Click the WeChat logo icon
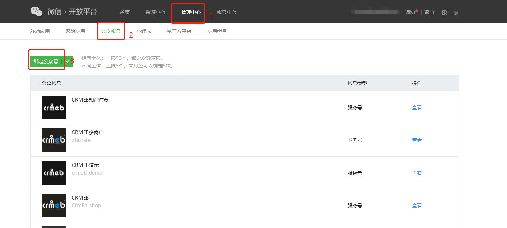Screen dimensions: 507x228 pyautogui.click(x=37, y=12)
